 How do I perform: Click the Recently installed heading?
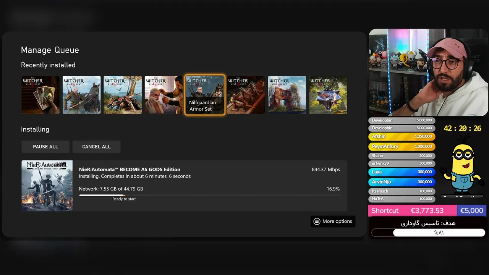click(48, 65)
